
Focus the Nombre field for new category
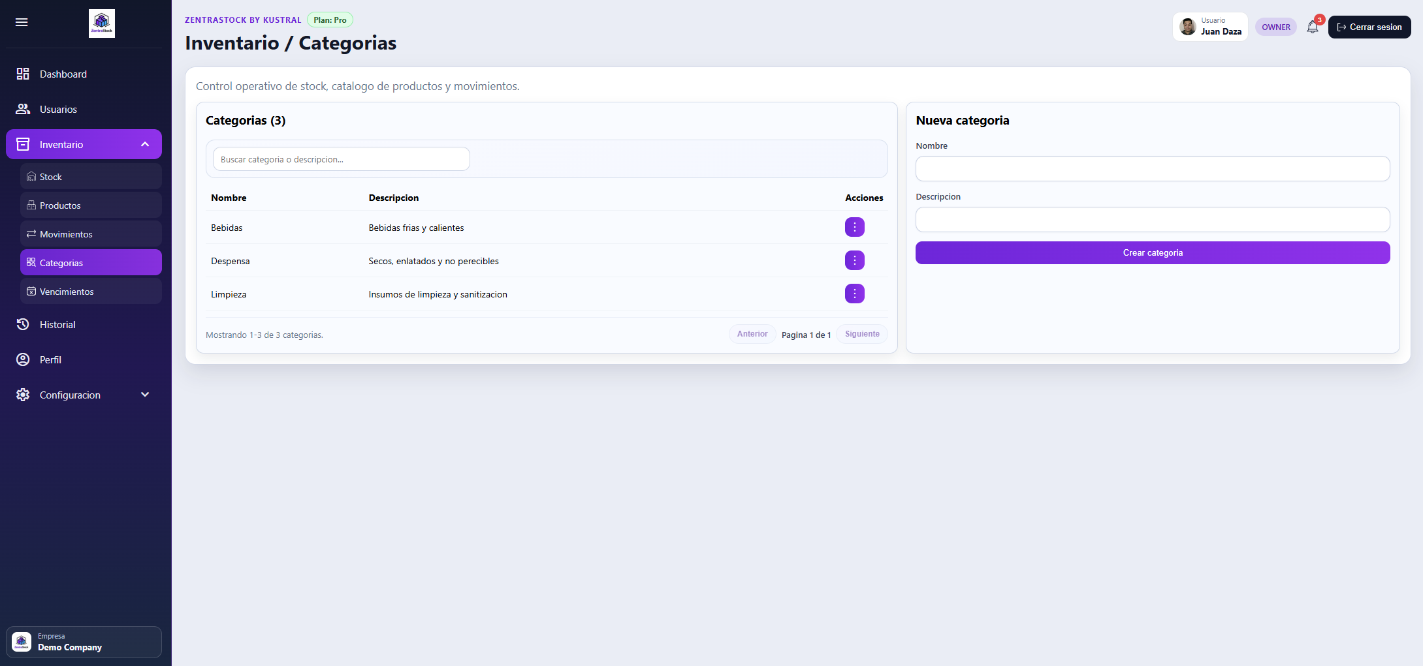pyautogui.click(x=1153, y=169)
